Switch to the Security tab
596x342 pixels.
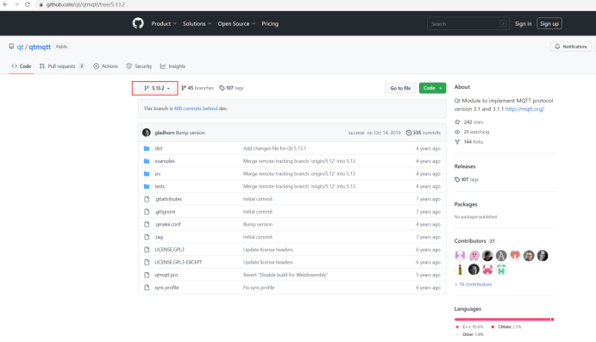tap(139, 66)
